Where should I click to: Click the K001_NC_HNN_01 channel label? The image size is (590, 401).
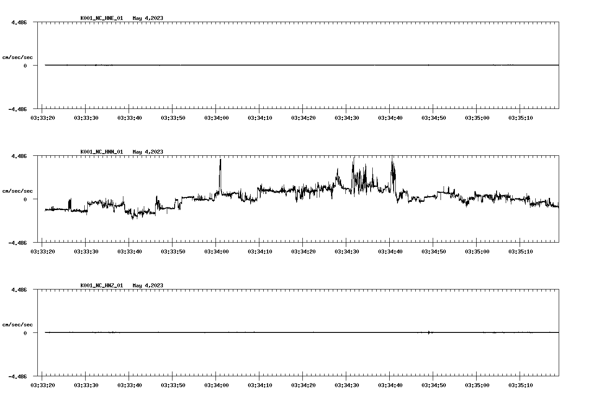101,152
